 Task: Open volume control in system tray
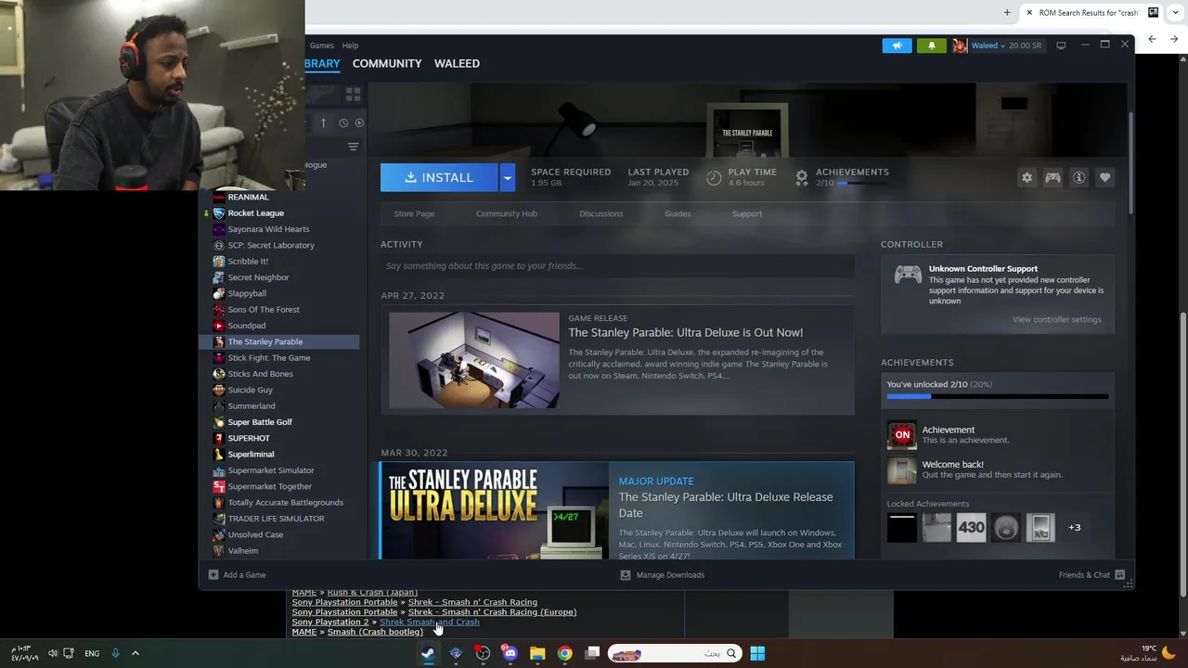[53, 653]
